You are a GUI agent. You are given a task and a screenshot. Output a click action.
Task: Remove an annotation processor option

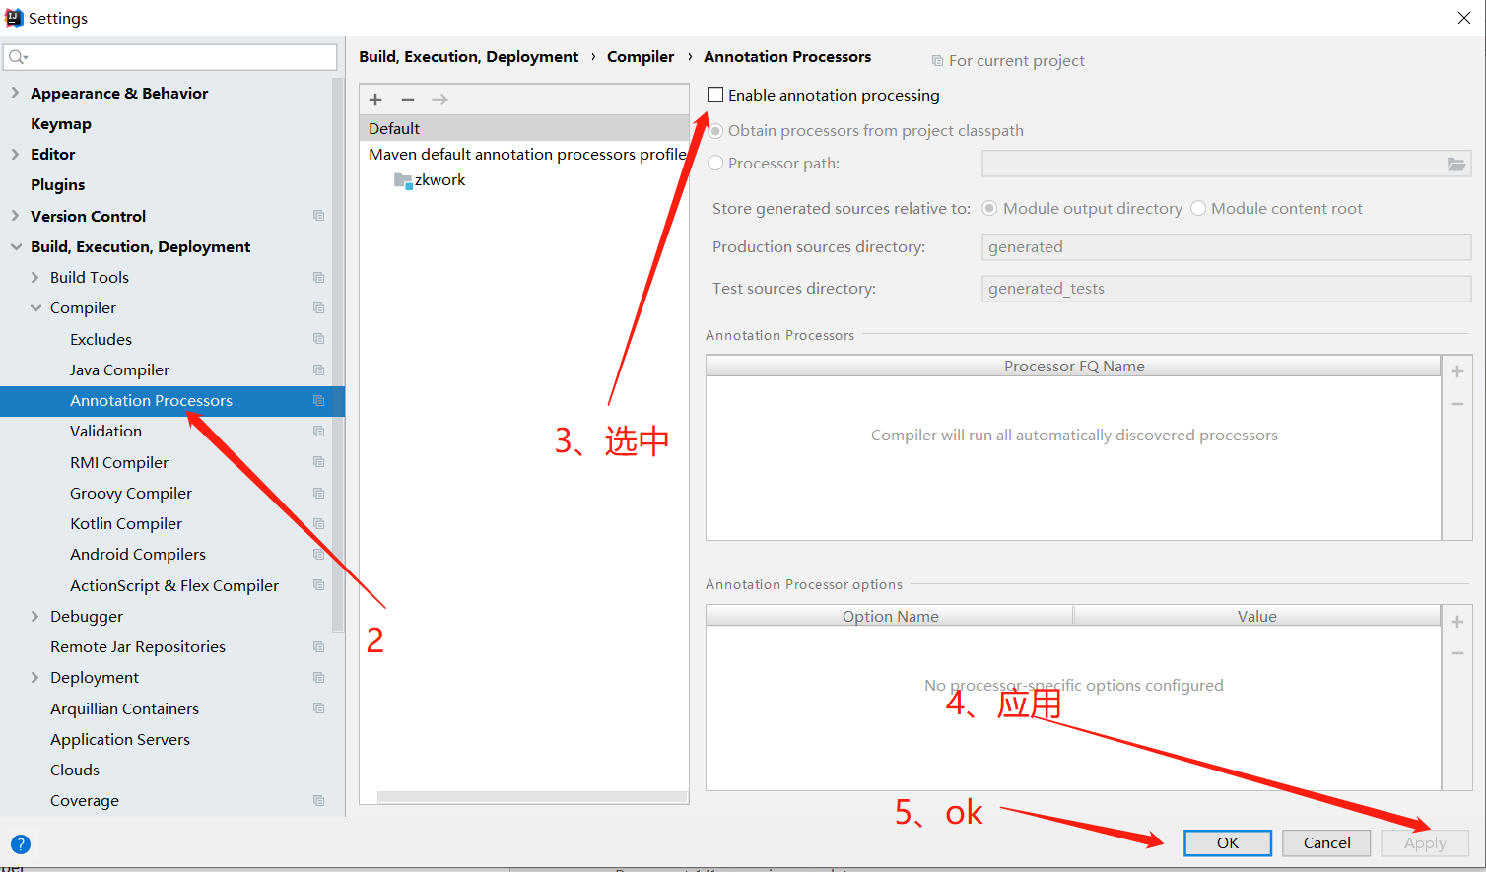tap(1457, 653)
